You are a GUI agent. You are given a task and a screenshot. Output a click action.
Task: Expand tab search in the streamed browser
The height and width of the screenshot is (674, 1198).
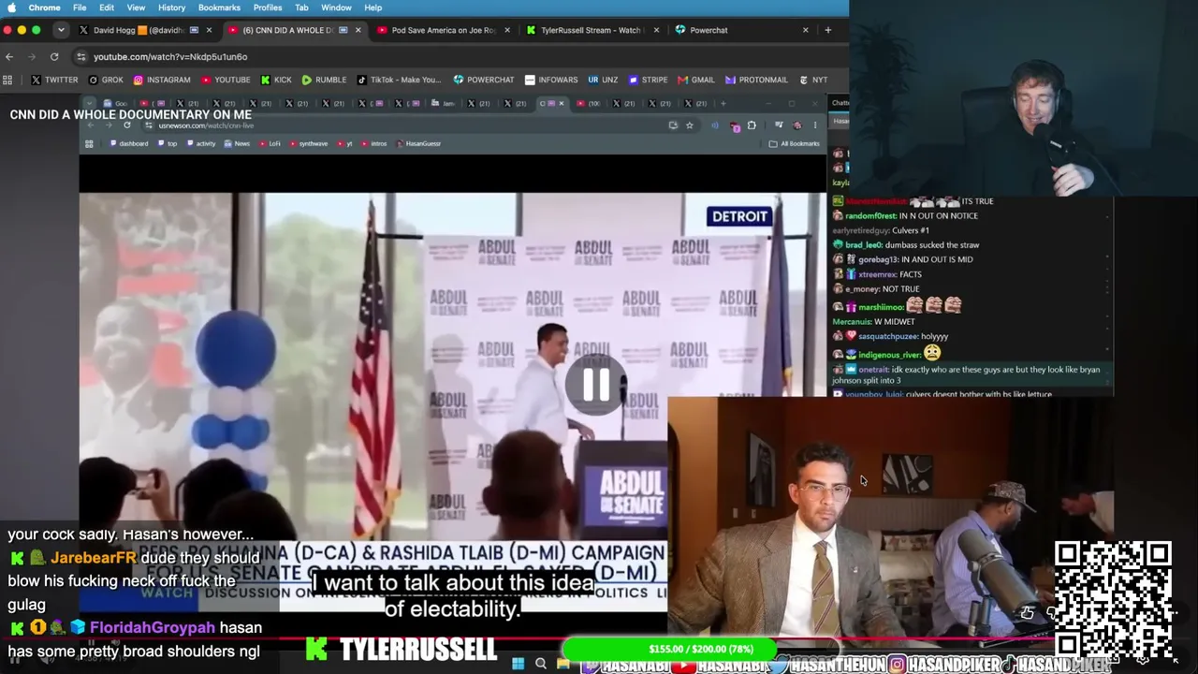click(x=90, y=103)
